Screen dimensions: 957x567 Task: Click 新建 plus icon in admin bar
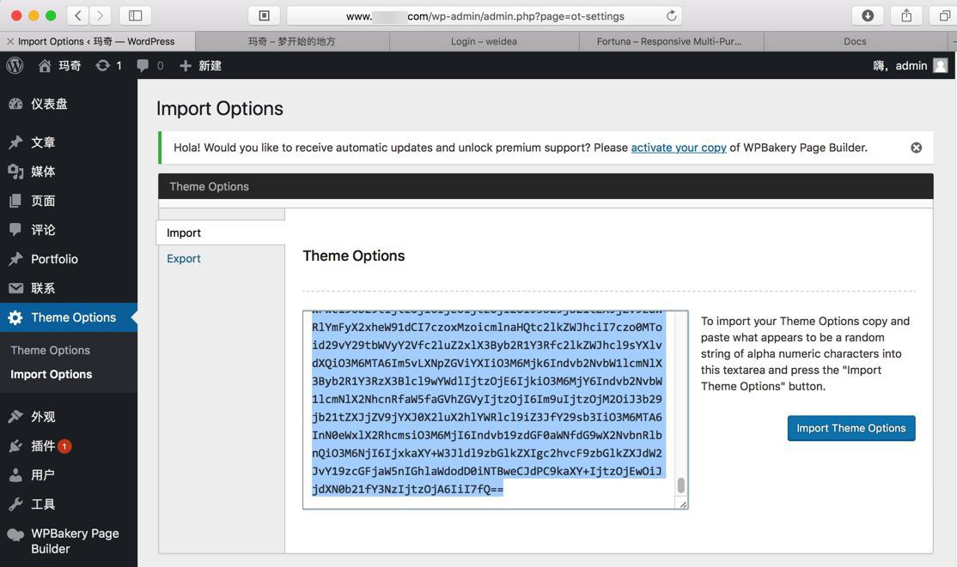[x=186, y=66]
